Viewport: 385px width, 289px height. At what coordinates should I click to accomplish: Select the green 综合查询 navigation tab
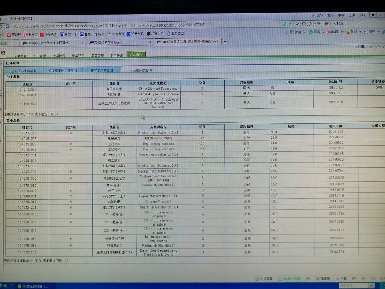tap(136, 54)
